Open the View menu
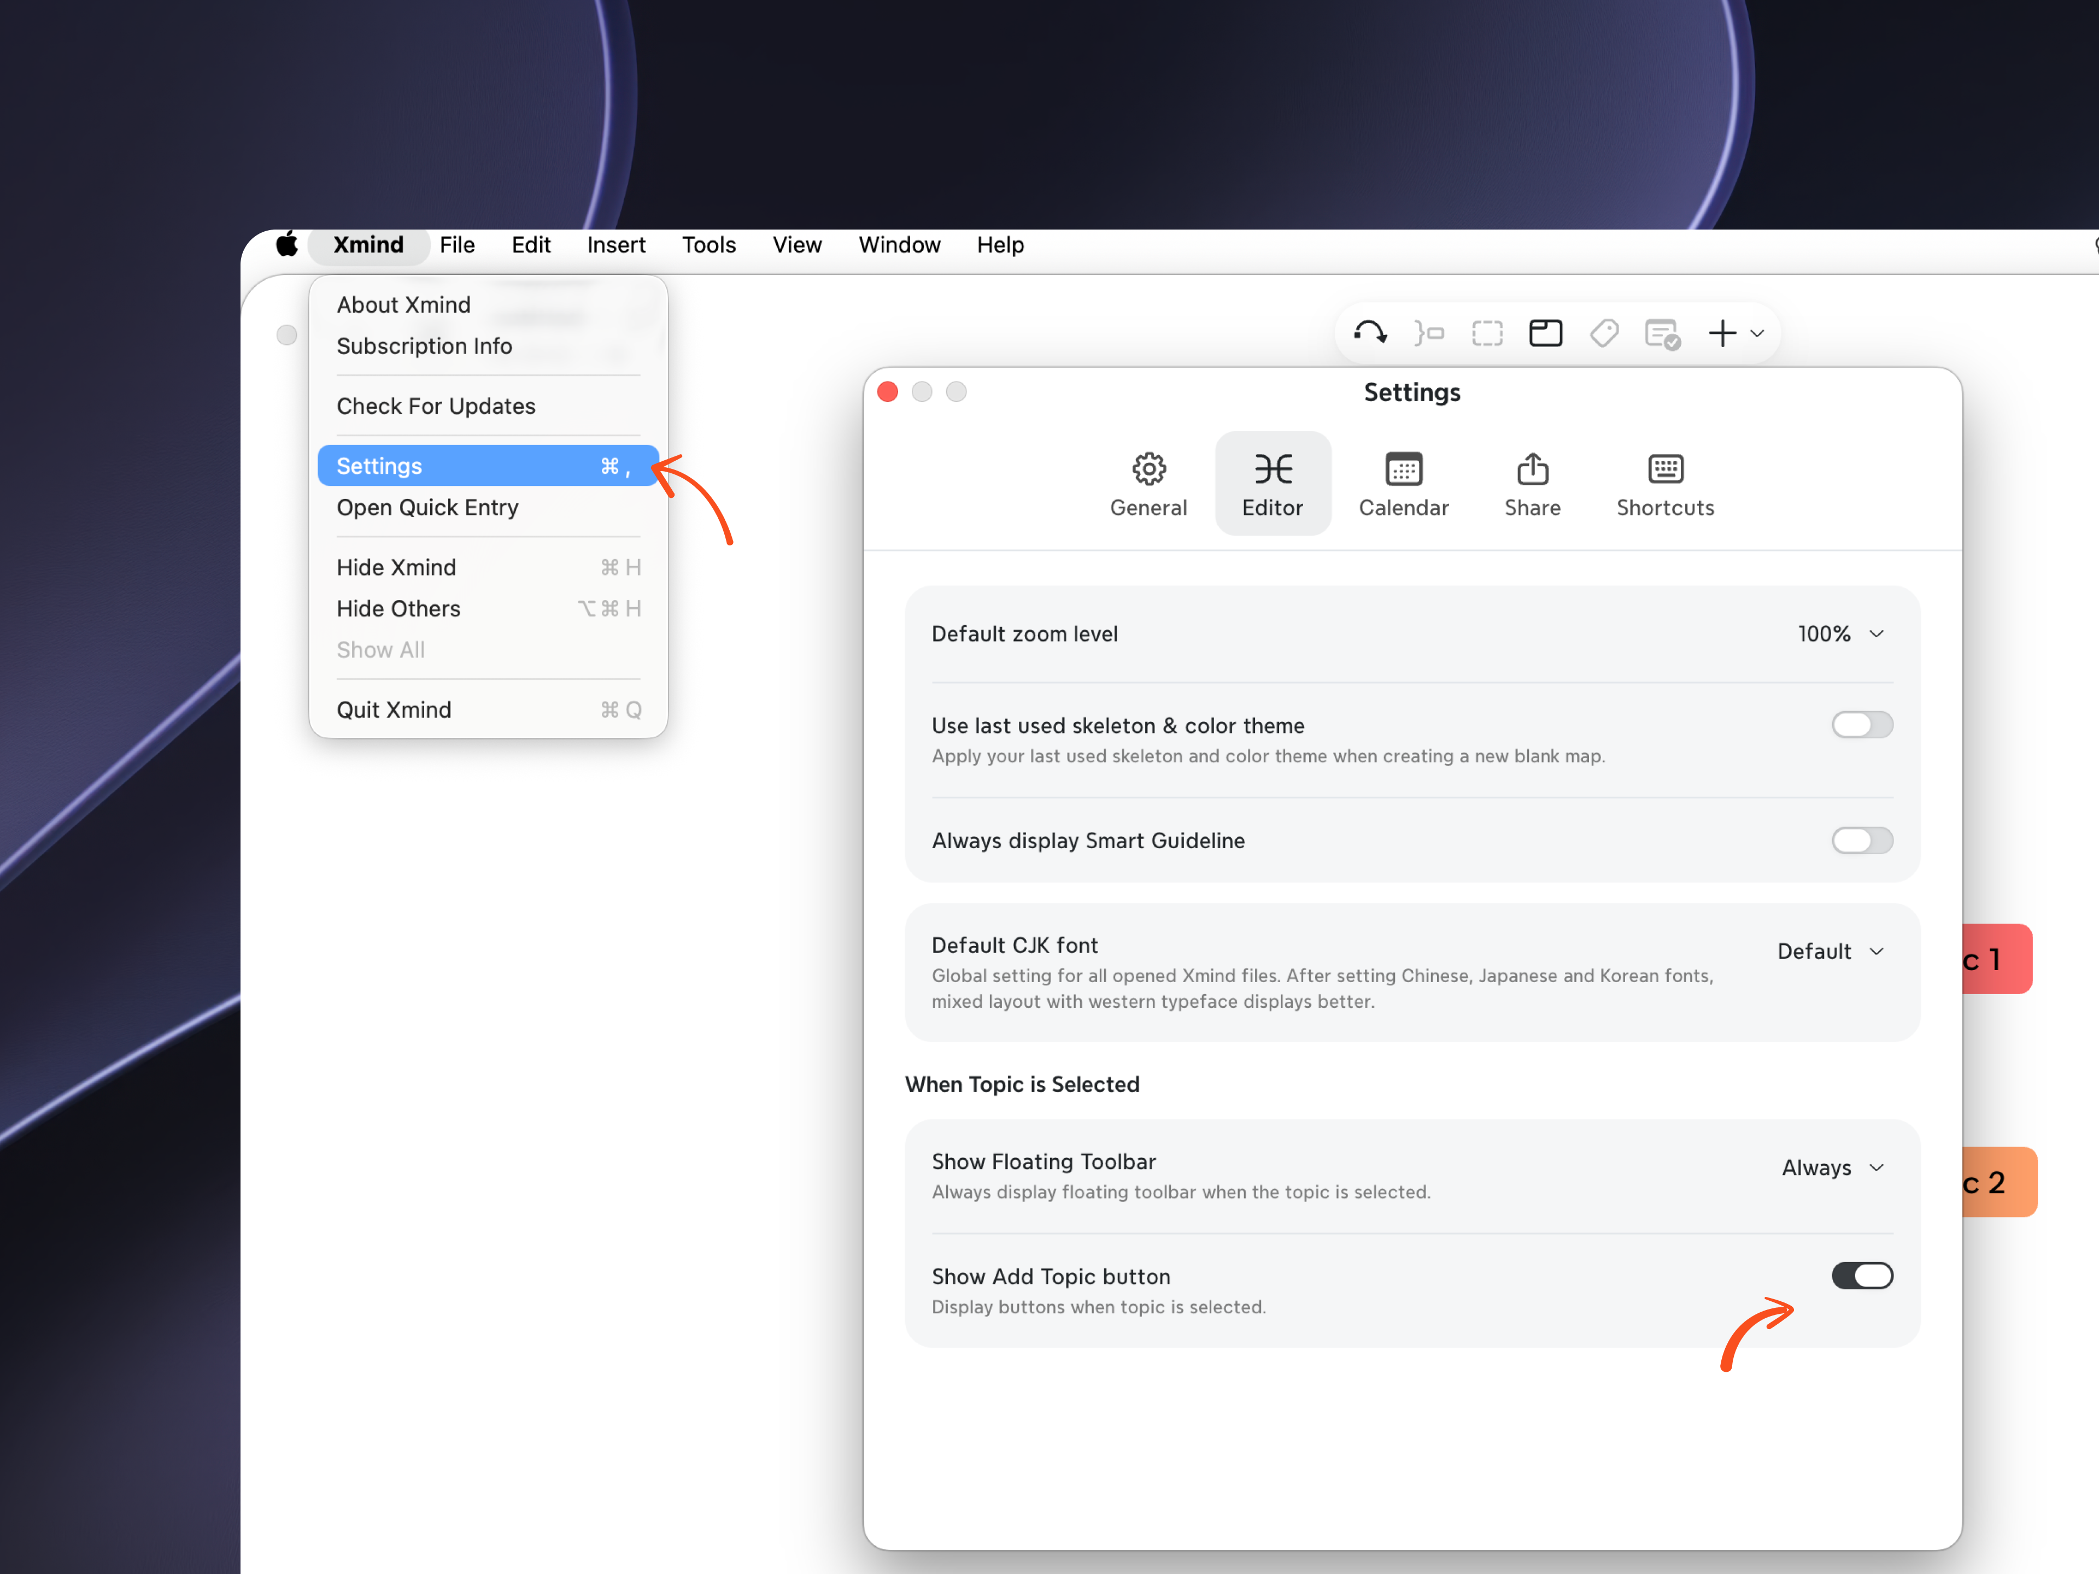 tap(797, 245)
